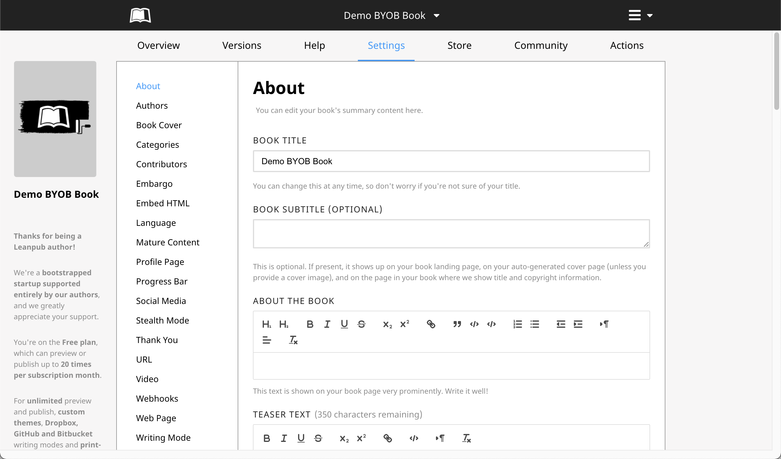The height and width of the screenshot is (459, 781).
Task: Click the Leanpub book logo in header
Action: [x=140, y=15]
